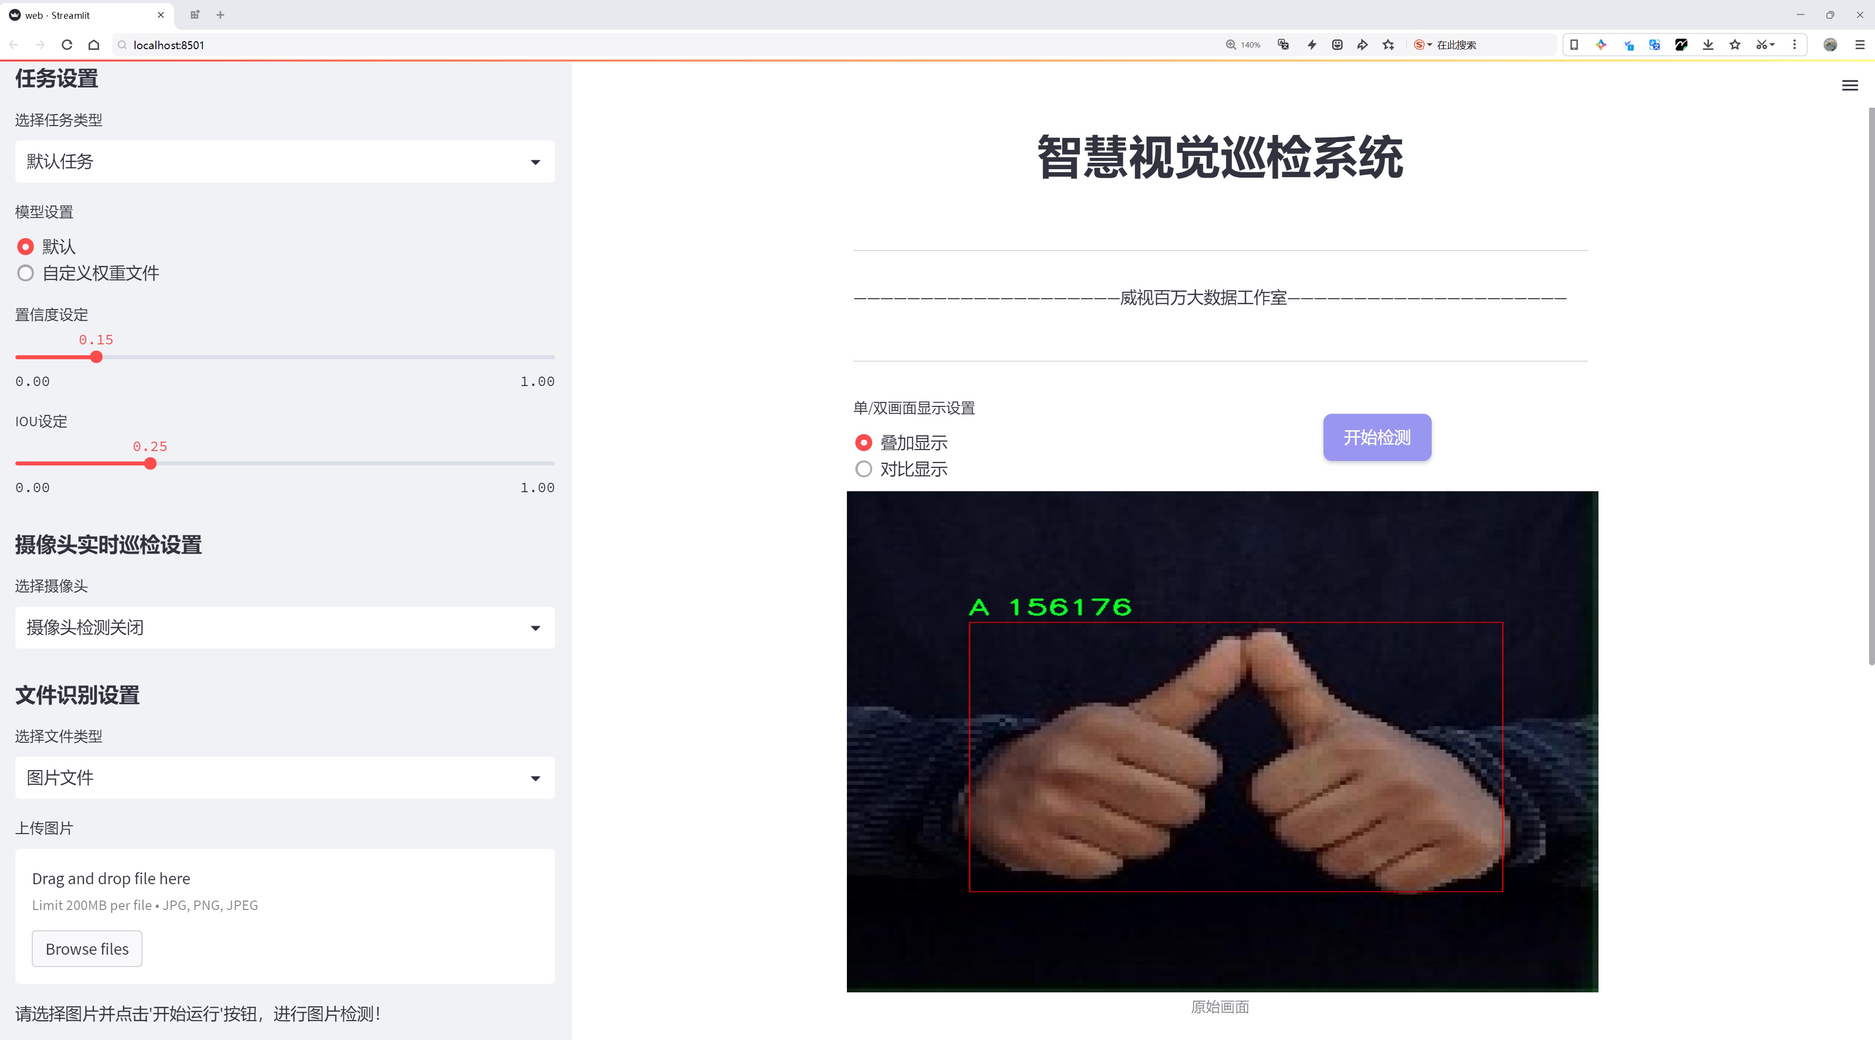Open the scissors screenshot tool dropdown
This screenshot has height=1040, width=1875.
1766,45
